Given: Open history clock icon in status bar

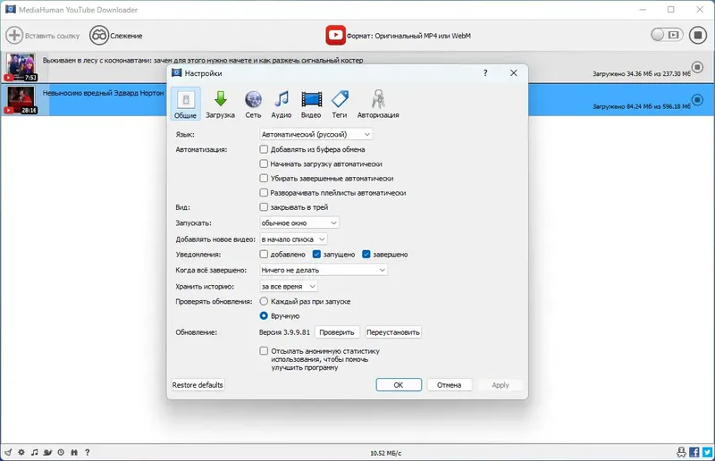Looking at the screenshot, I should pos(61,452).
